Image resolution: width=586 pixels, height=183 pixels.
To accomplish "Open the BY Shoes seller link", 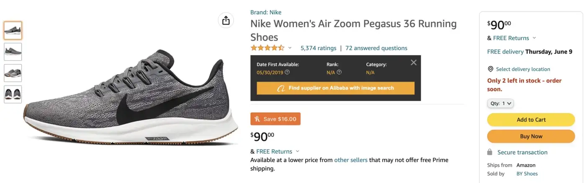I will point(527,174).
